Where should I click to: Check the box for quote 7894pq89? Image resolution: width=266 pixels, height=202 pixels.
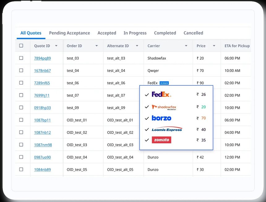coord(21,58)
